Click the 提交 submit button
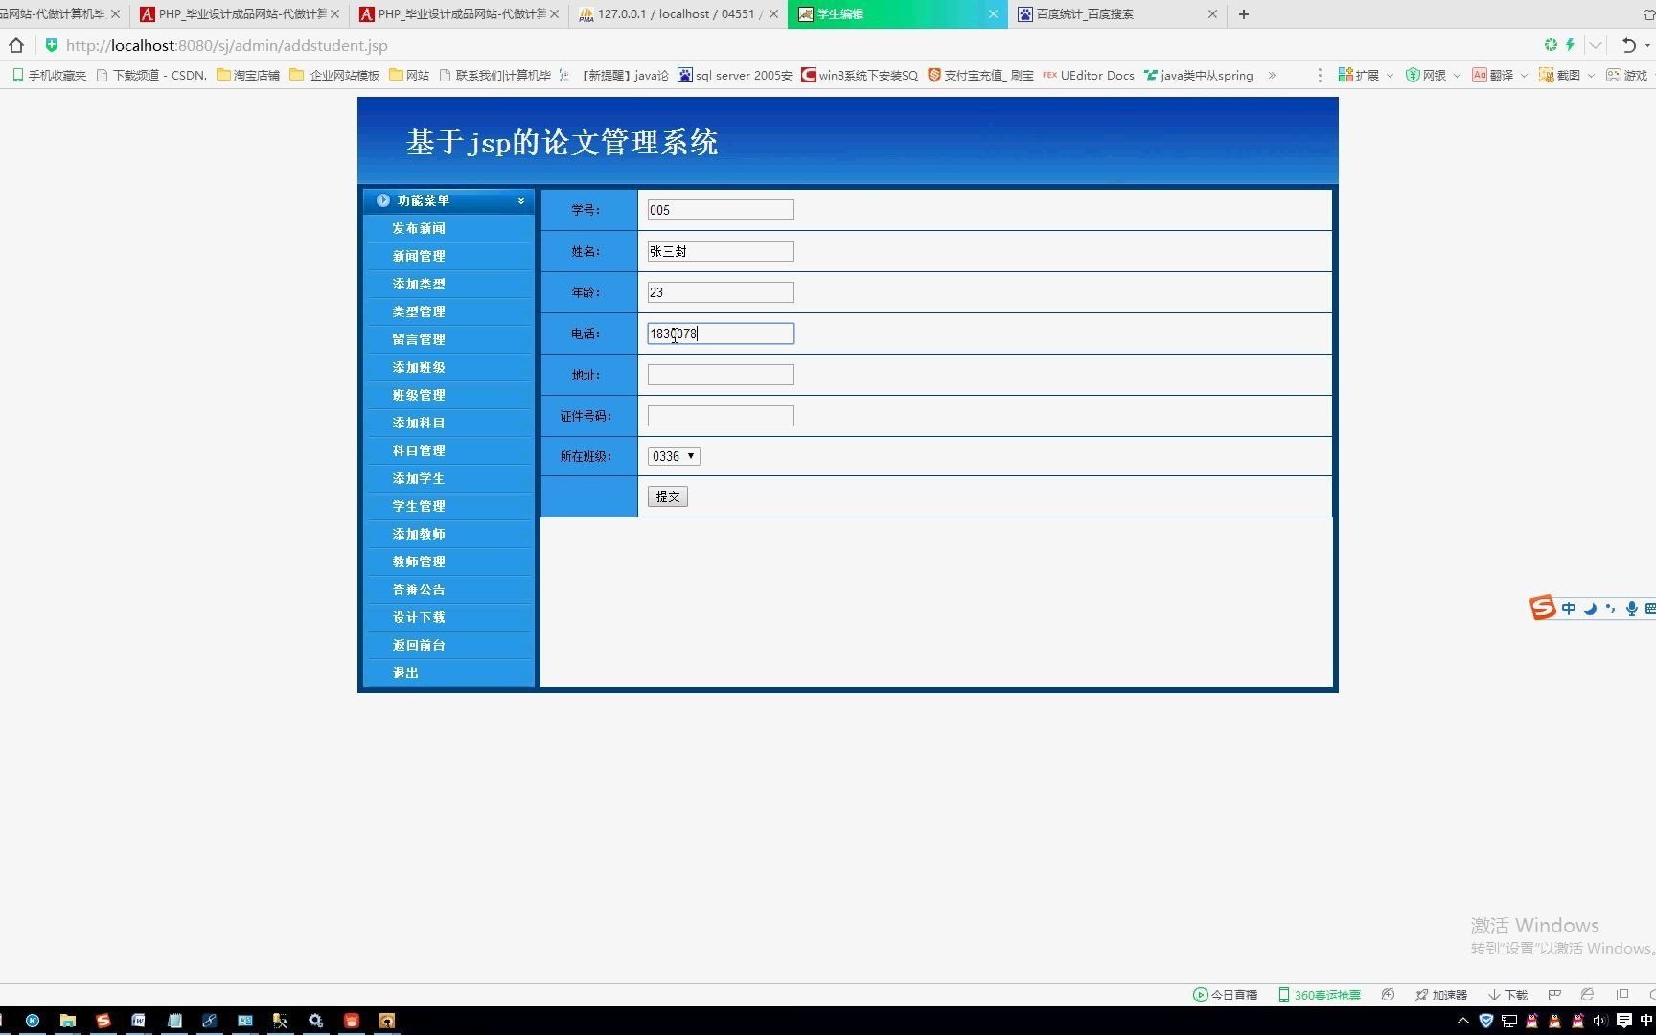 [x=668, y=496]
